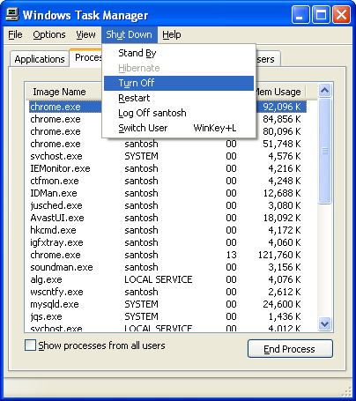Viewport: 356px width, 401px height.
Task: Click the CPU value 13
Action: 232,255
